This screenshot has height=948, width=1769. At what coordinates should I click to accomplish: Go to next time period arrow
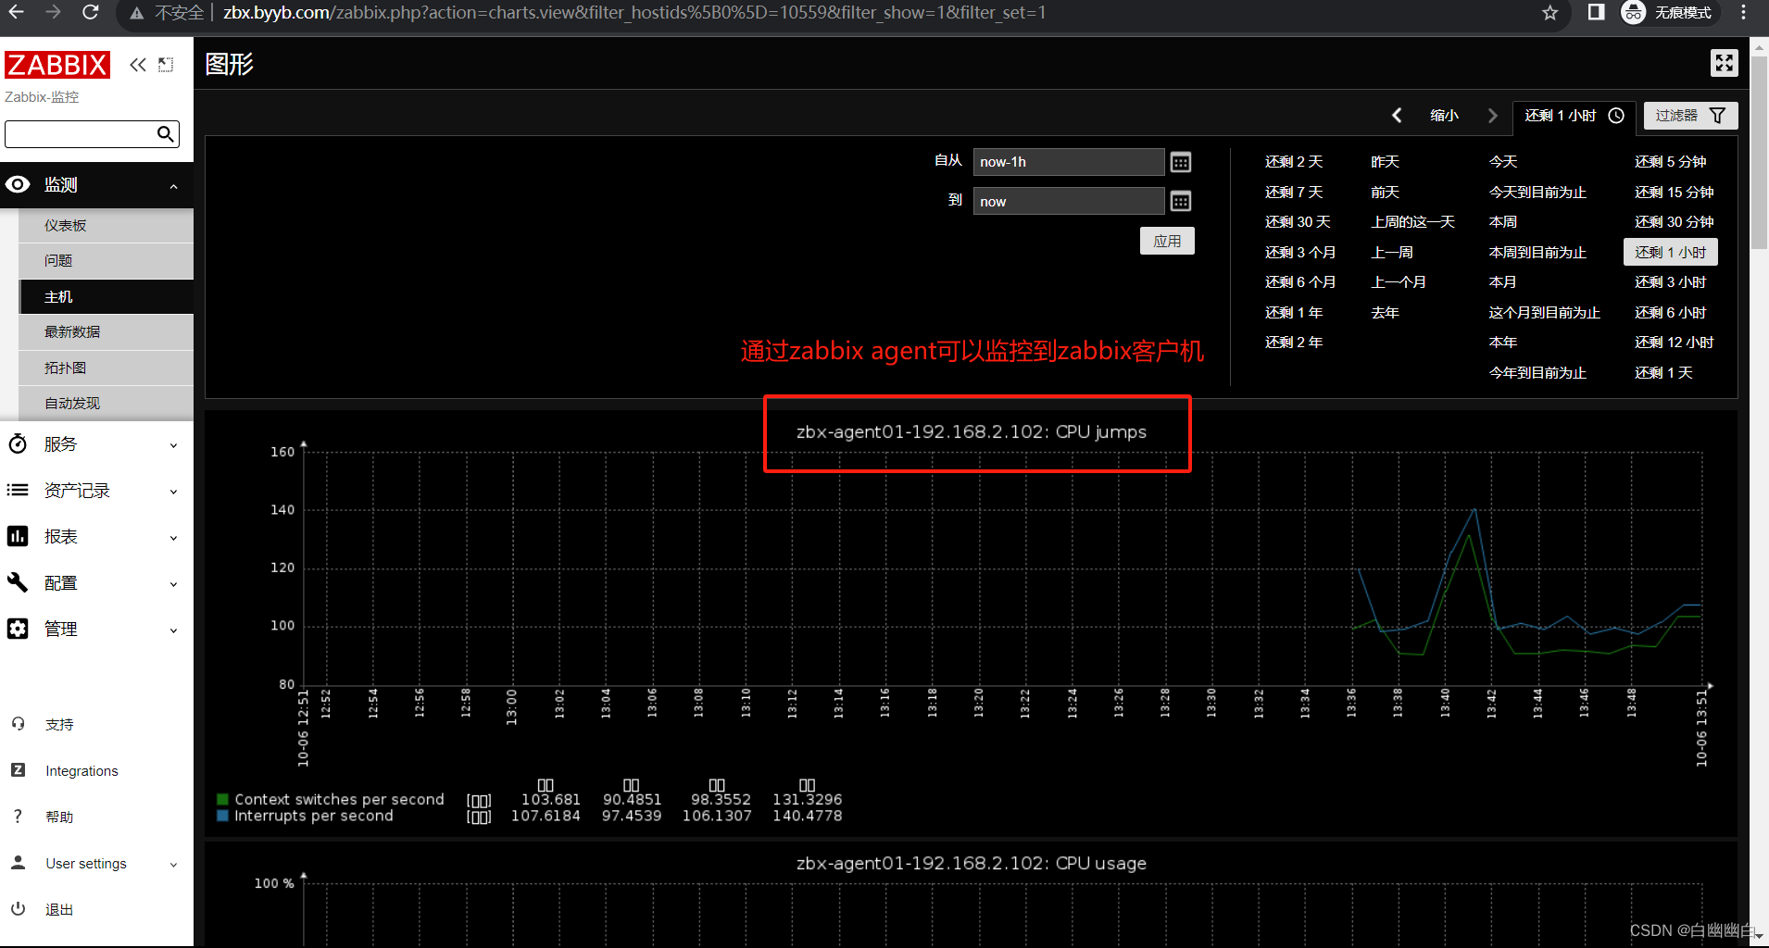tap(1492, 116)
